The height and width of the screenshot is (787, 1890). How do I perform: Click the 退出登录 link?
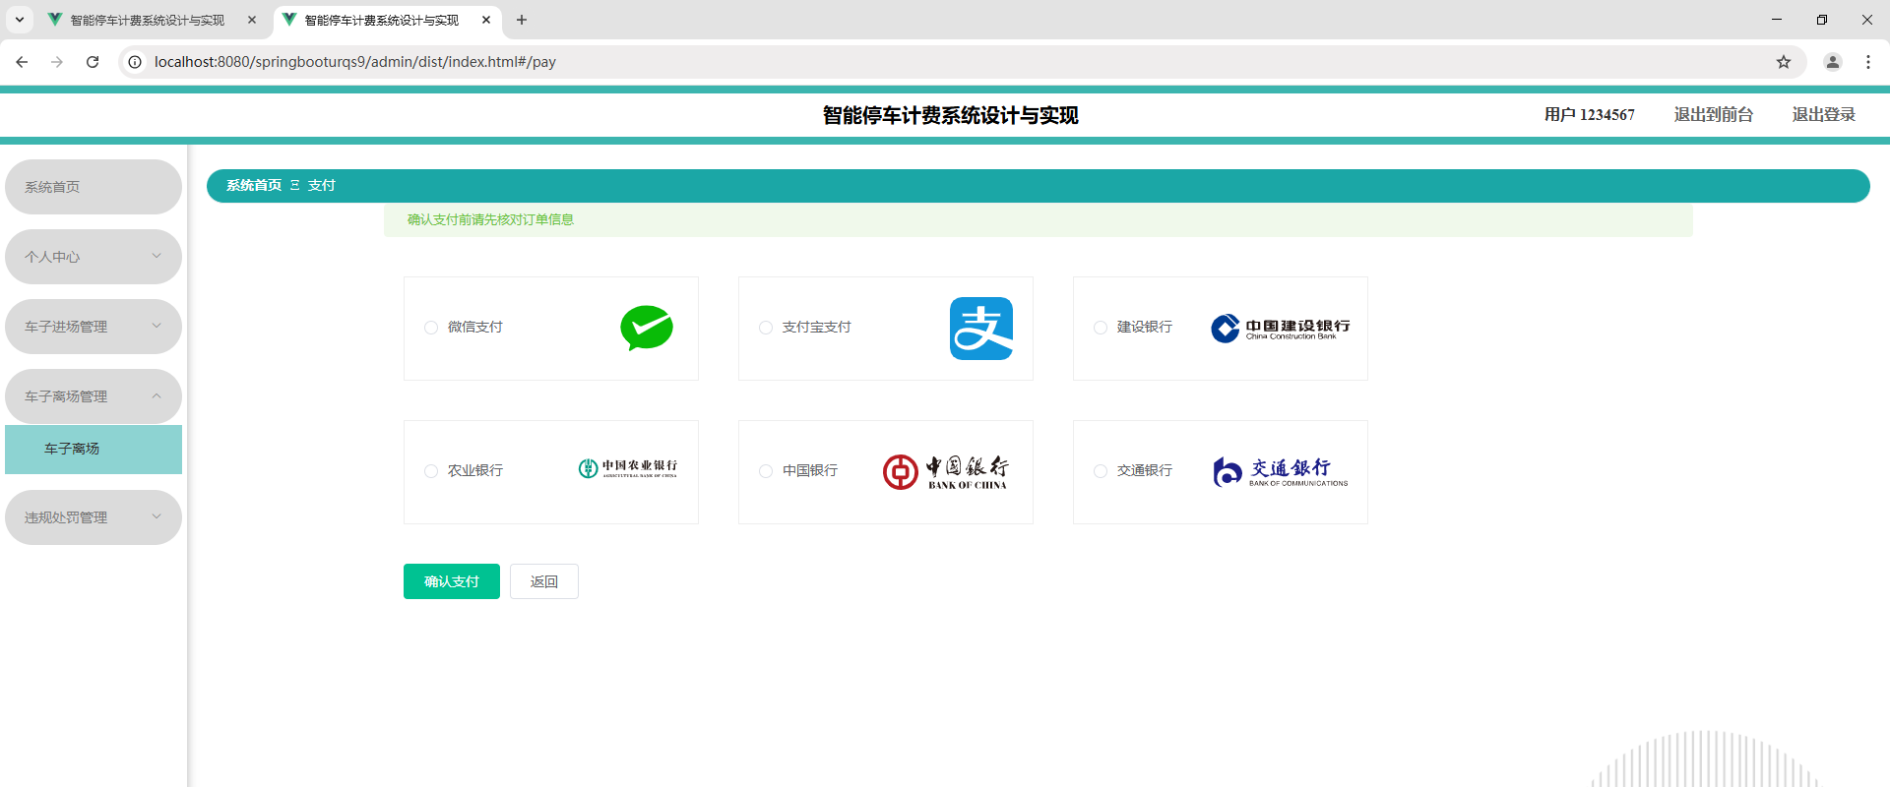[1824, 115]
